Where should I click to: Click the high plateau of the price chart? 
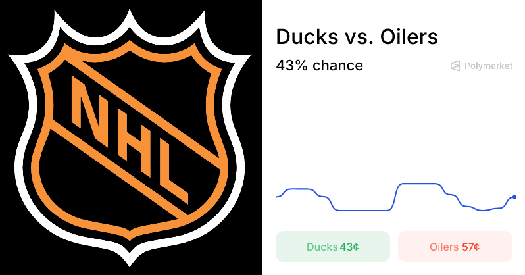418,184
